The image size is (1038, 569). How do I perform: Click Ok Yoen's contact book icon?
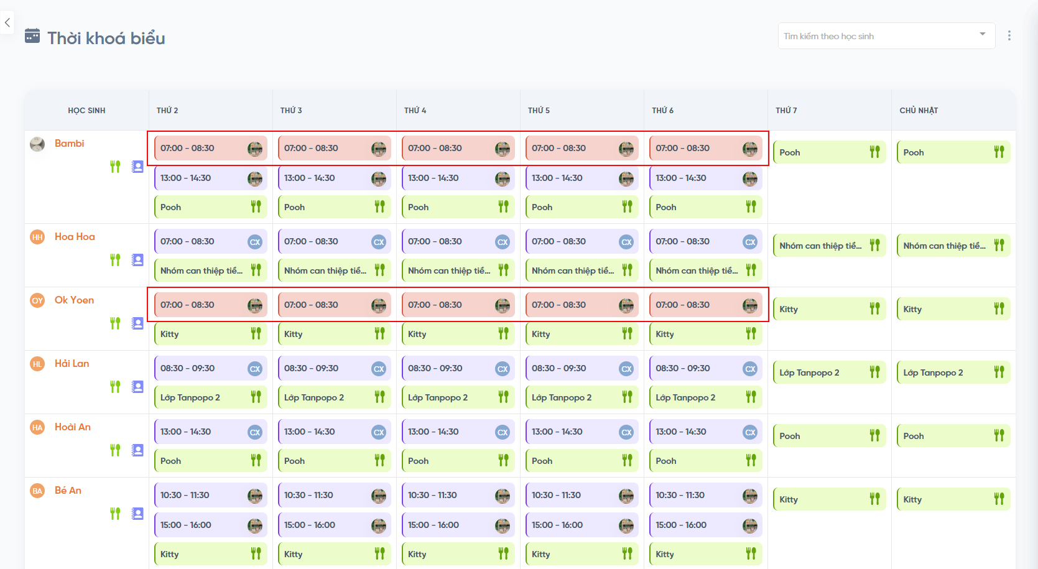click(137, 323)
